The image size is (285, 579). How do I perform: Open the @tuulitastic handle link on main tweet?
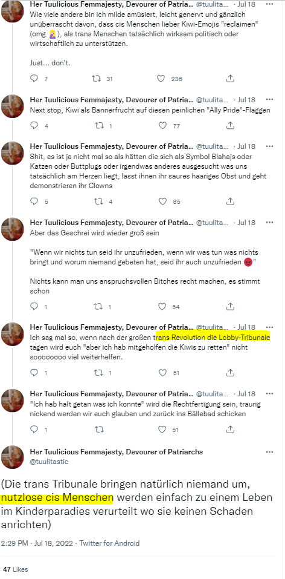[49, 462]
